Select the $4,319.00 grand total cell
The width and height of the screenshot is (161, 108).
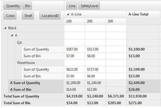pyautogui.click(x=75, y=96)
